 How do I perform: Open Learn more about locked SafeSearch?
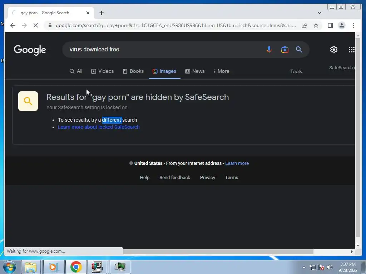coord(99,127)
